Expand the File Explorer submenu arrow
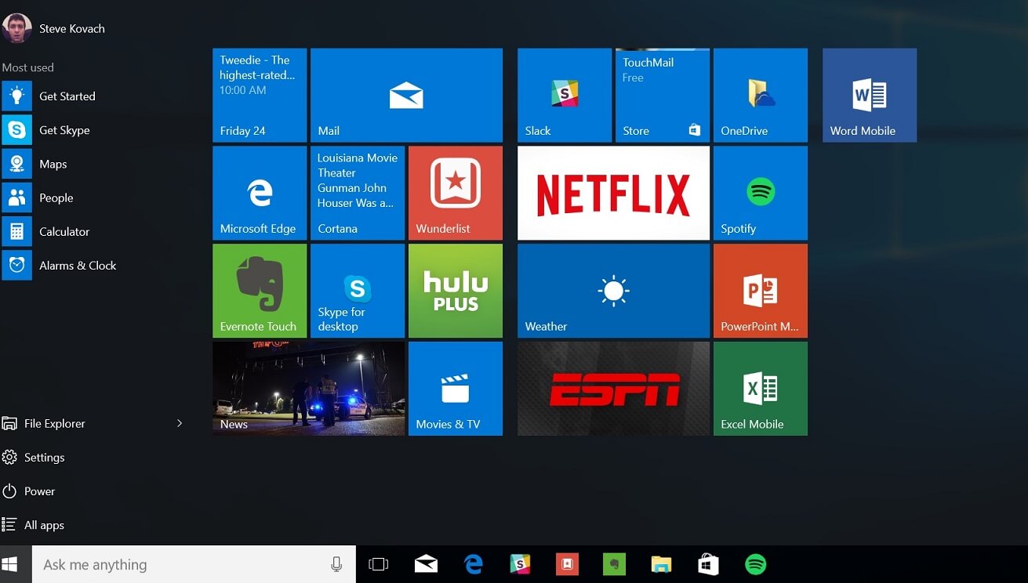 (180, 423)
